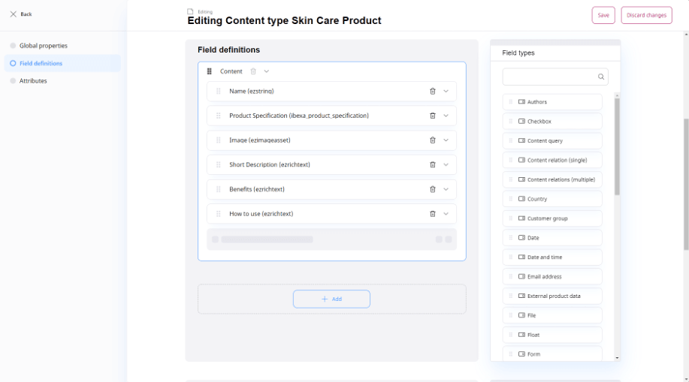Click the Back close icon
The image size is (689, 382).
[14, 14]
